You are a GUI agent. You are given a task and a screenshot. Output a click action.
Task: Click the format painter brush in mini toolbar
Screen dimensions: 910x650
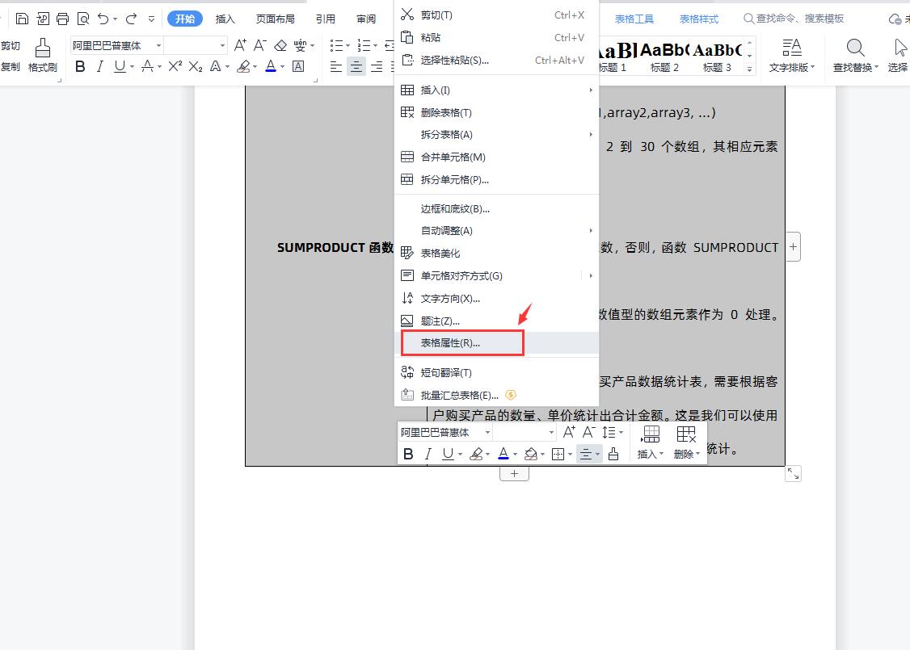(x=613, y=454)
